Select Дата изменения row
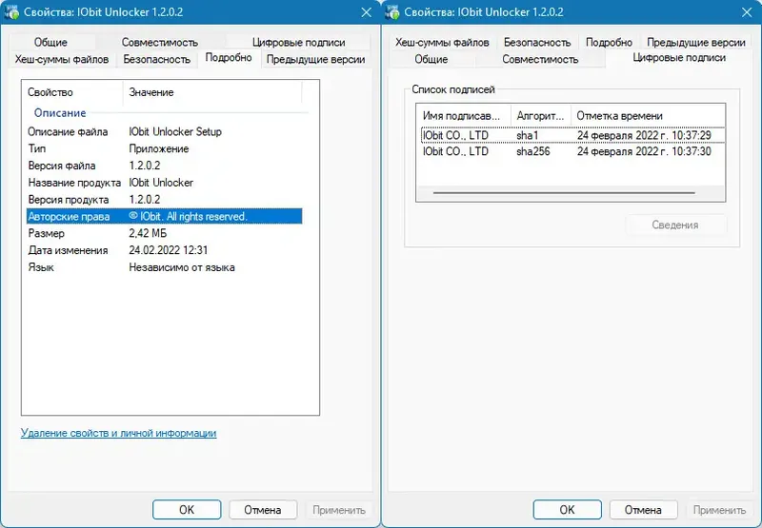Image resolution: width=762 pixels, height=528 pixels. click(164, 250)
